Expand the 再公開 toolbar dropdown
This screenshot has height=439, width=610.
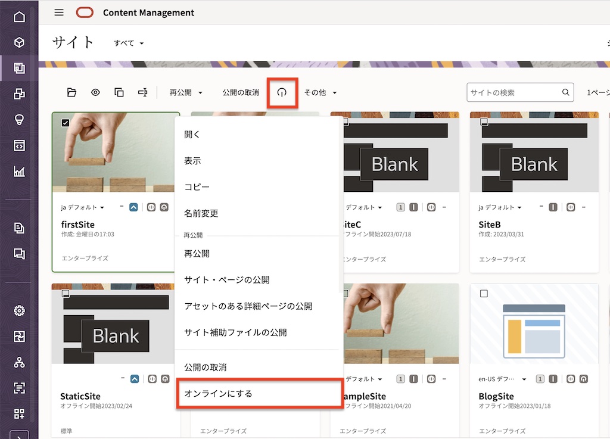[x=186, y=93]
